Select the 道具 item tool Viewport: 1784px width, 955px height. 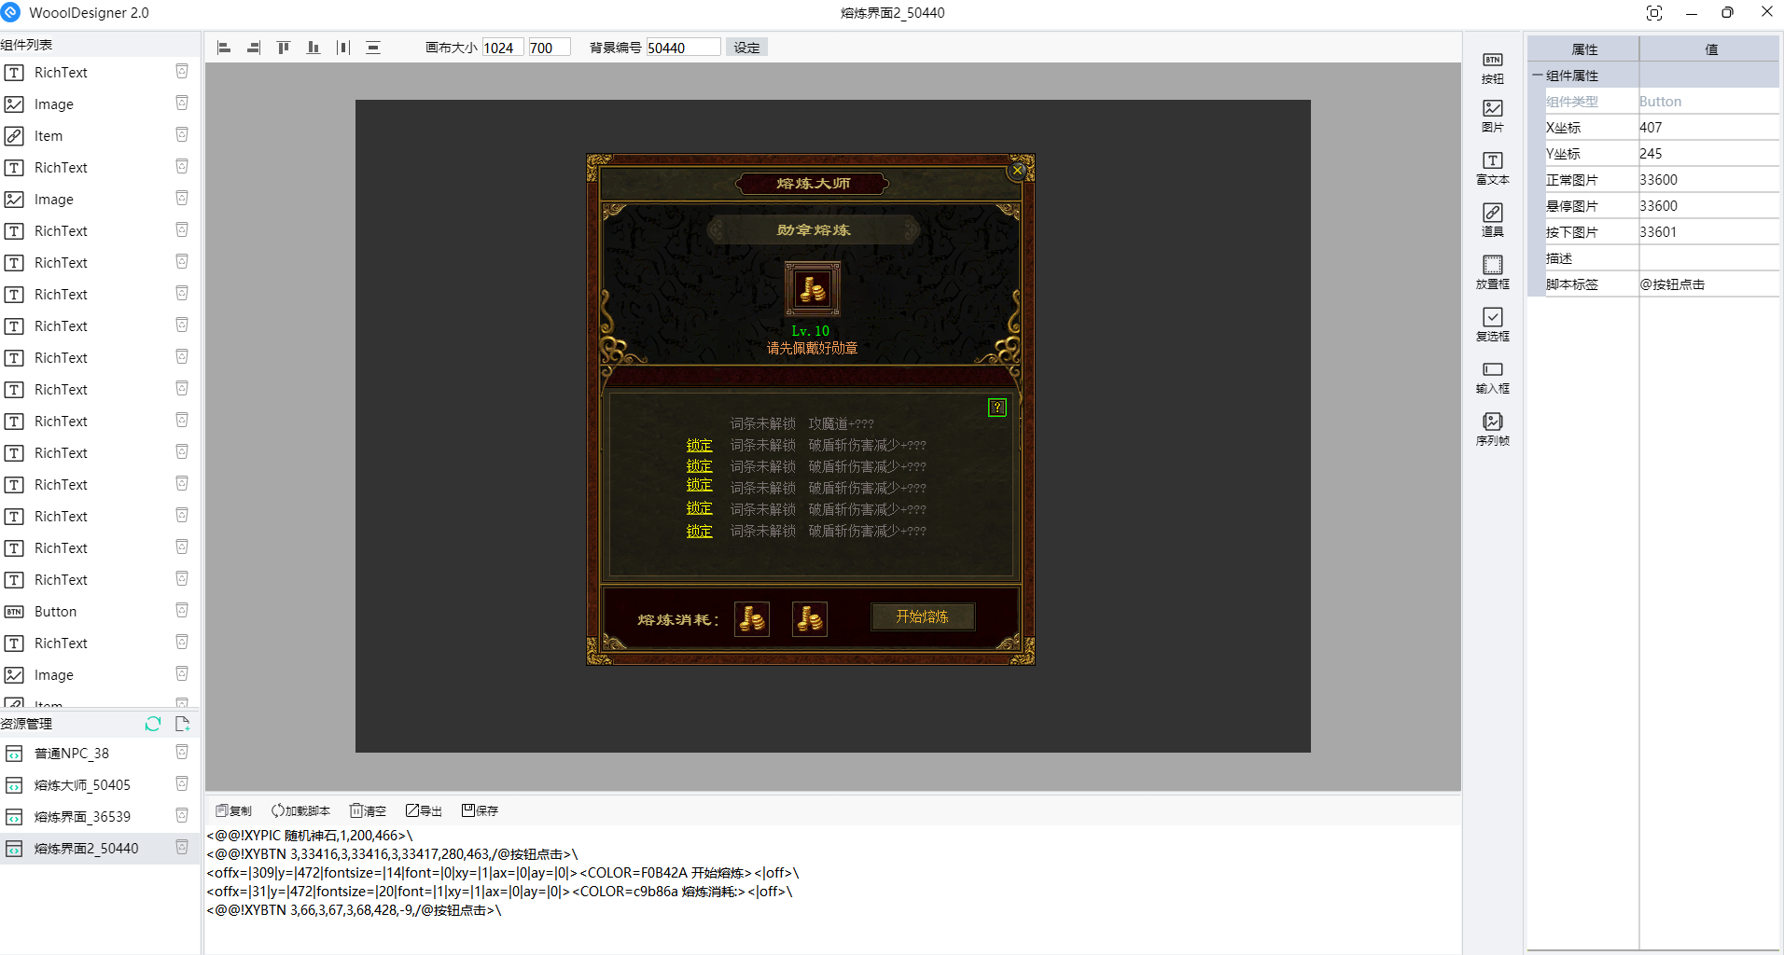1492,220
